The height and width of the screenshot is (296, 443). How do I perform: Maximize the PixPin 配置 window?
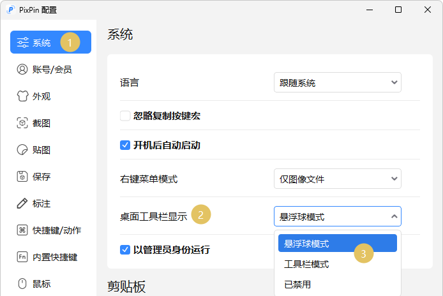[398, 10]
